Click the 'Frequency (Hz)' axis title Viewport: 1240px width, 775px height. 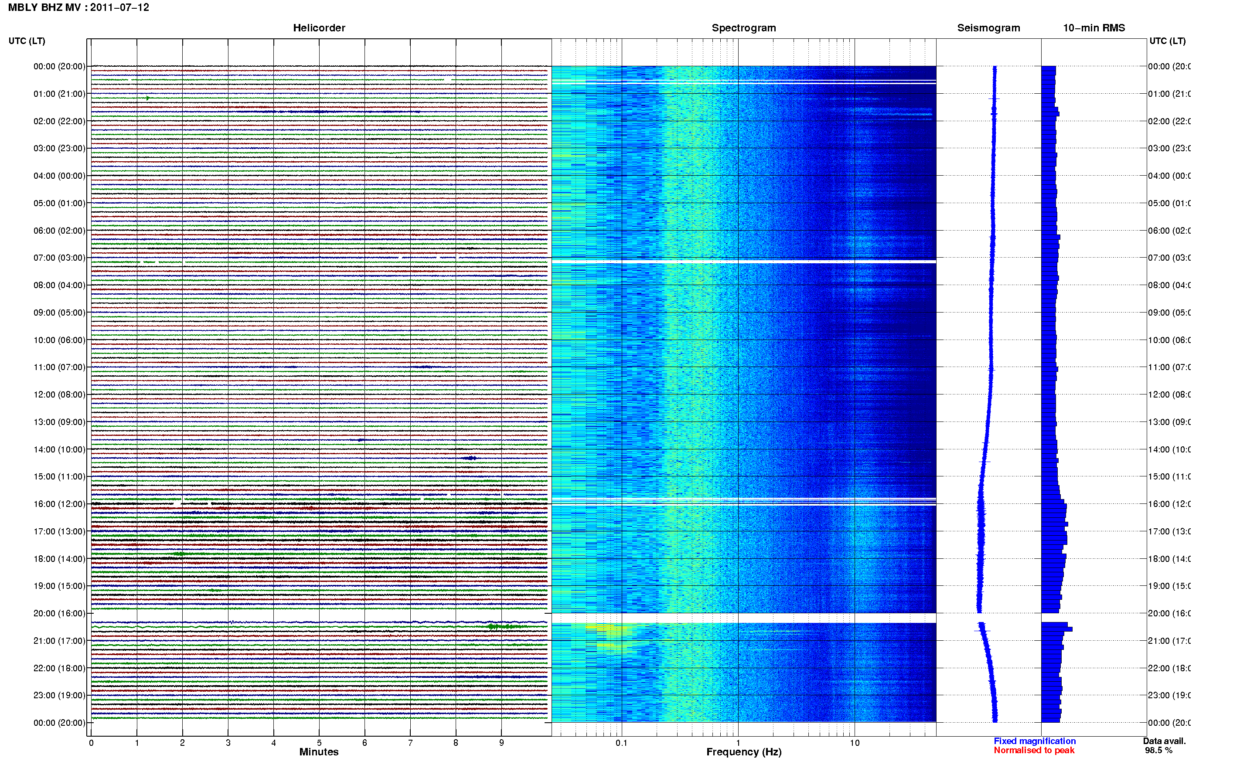(744, 752)
